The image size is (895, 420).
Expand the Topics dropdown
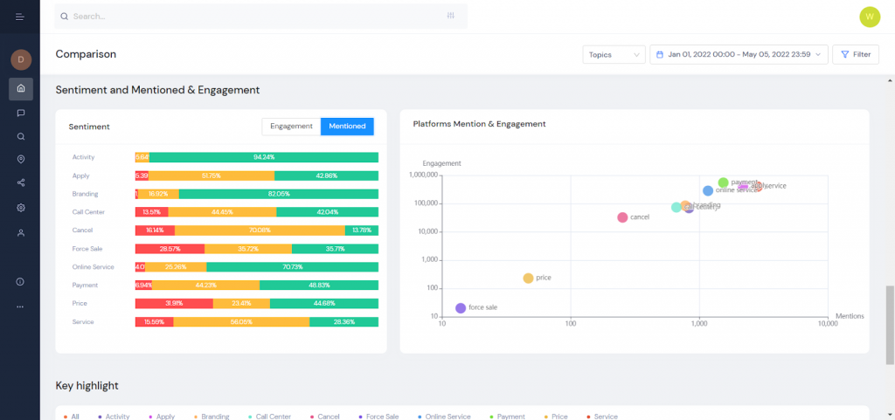tap(614, 54)
